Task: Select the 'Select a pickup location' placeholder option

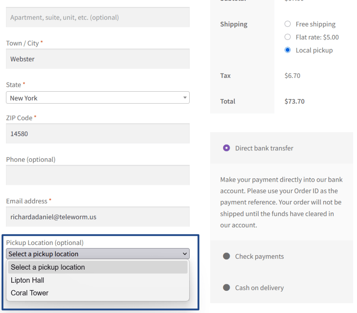Action: 48,267
